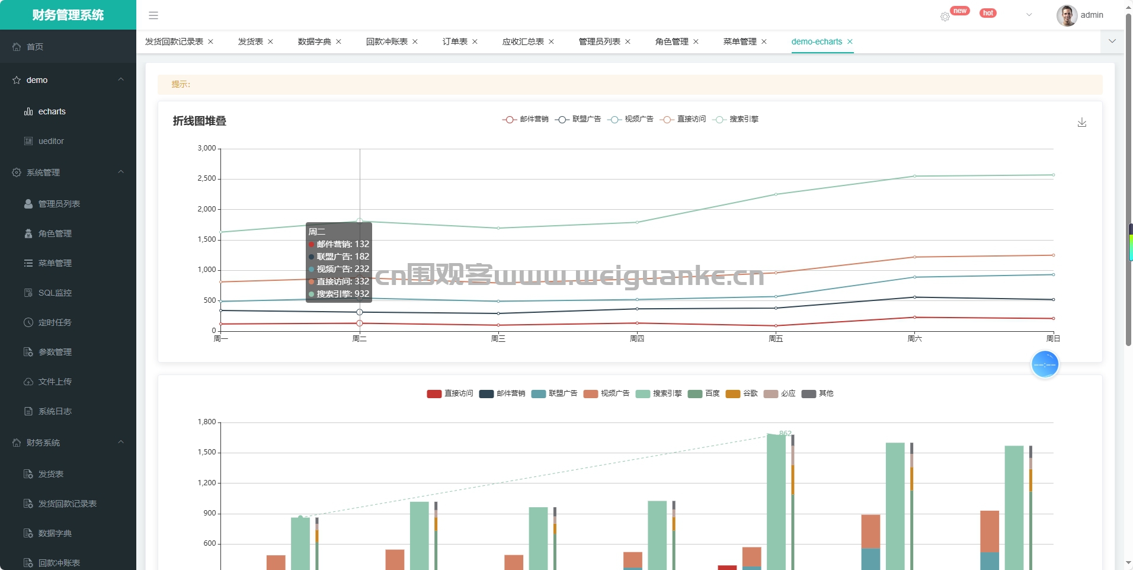
Task: Toggle 其他 series in bar chart legend
Action: pos(818,393)
